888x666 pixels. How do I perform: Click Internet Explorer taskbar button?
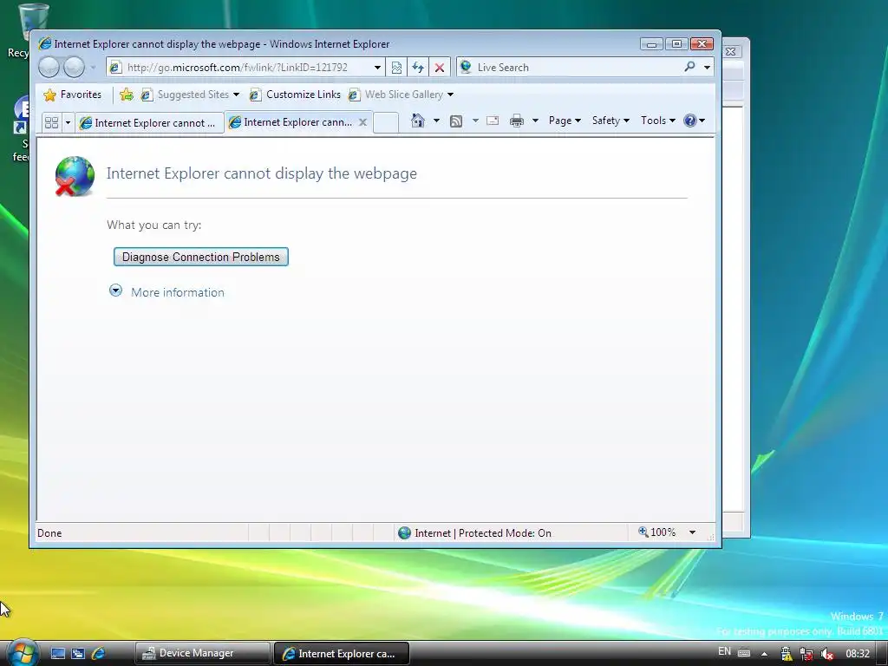(x=342, y=653)
